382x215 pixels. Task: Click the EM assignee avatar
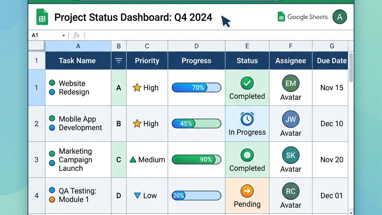click(x=291, y=83)
